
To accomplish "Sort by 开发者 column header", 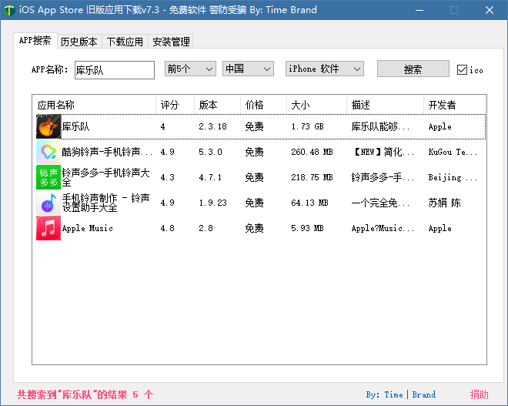I will (454, 105).
